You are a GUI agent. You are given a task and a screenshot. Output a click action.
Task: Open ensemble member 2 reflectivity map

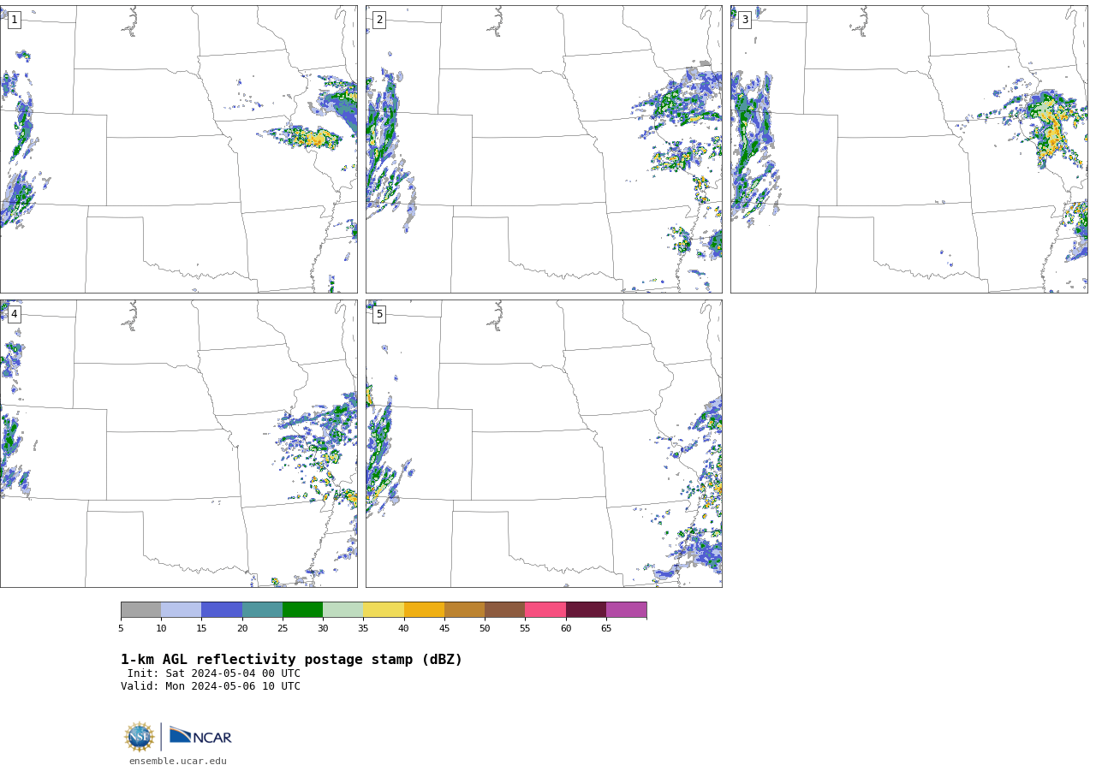click(x=544, y=149)
